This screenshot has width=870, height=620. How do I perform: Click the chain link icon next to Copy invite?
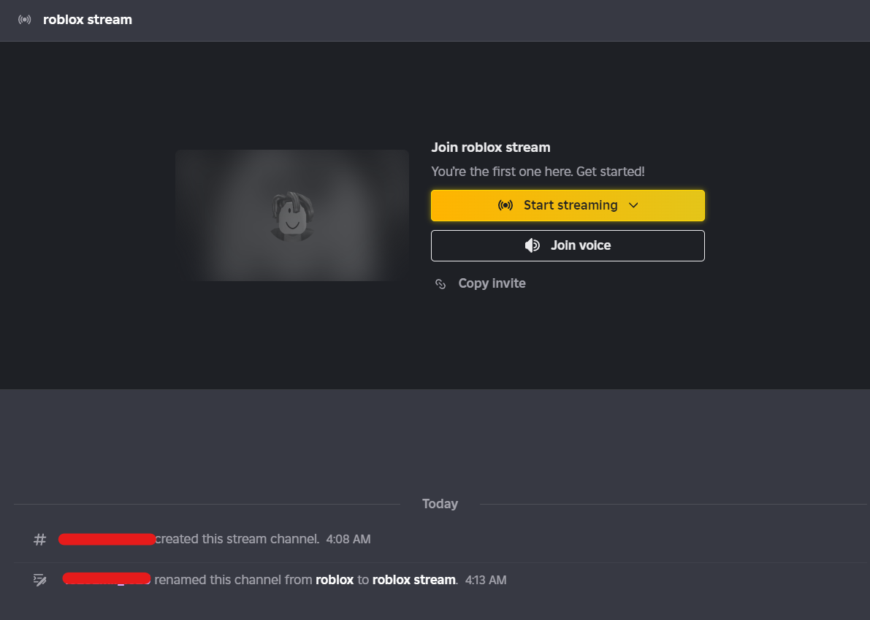click(440, 284)
